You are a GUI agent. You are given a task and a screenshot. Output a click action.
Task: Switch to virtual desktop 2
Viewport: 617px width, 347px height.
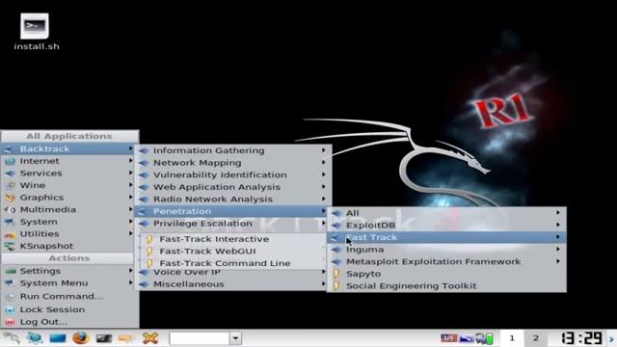point(536,338)
